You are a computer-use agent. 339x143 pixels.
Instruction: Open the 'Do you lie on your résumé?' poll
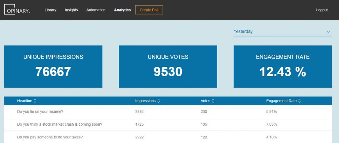coord(168,112)
